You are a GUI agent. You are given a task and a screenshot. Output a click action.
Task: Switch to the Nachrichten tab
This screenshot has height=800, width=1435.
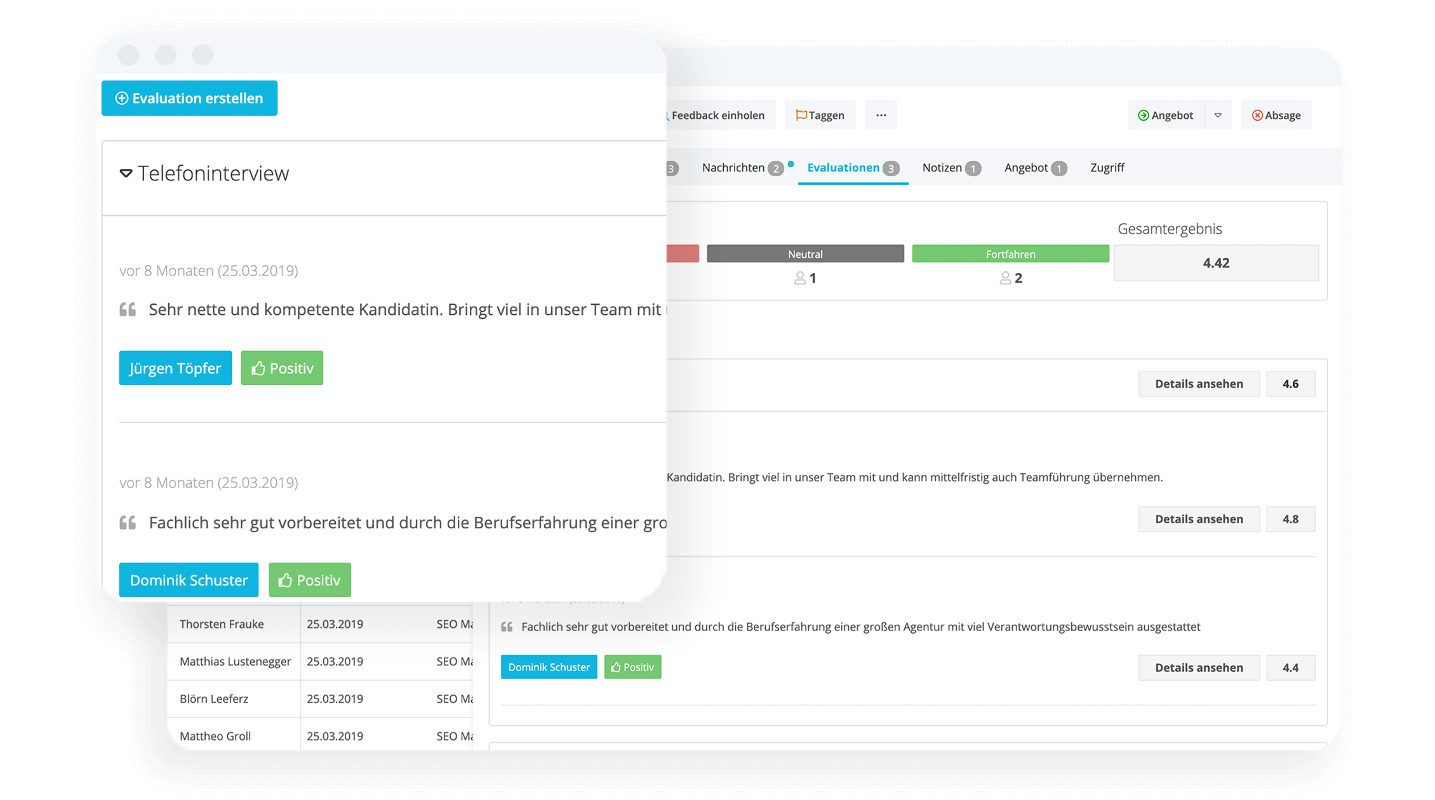click(x=742, y=168)
